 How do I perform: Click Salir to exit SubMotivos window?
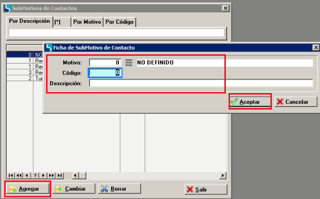[x=206, y=189]
